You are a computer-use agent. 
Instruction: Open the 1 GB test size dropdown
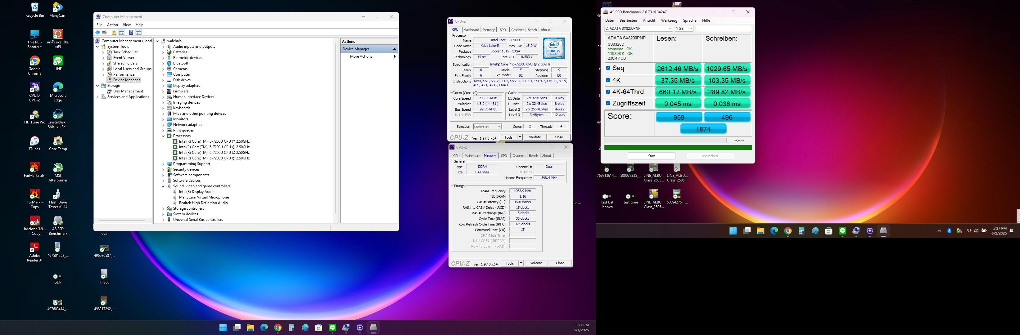point(684,29)
